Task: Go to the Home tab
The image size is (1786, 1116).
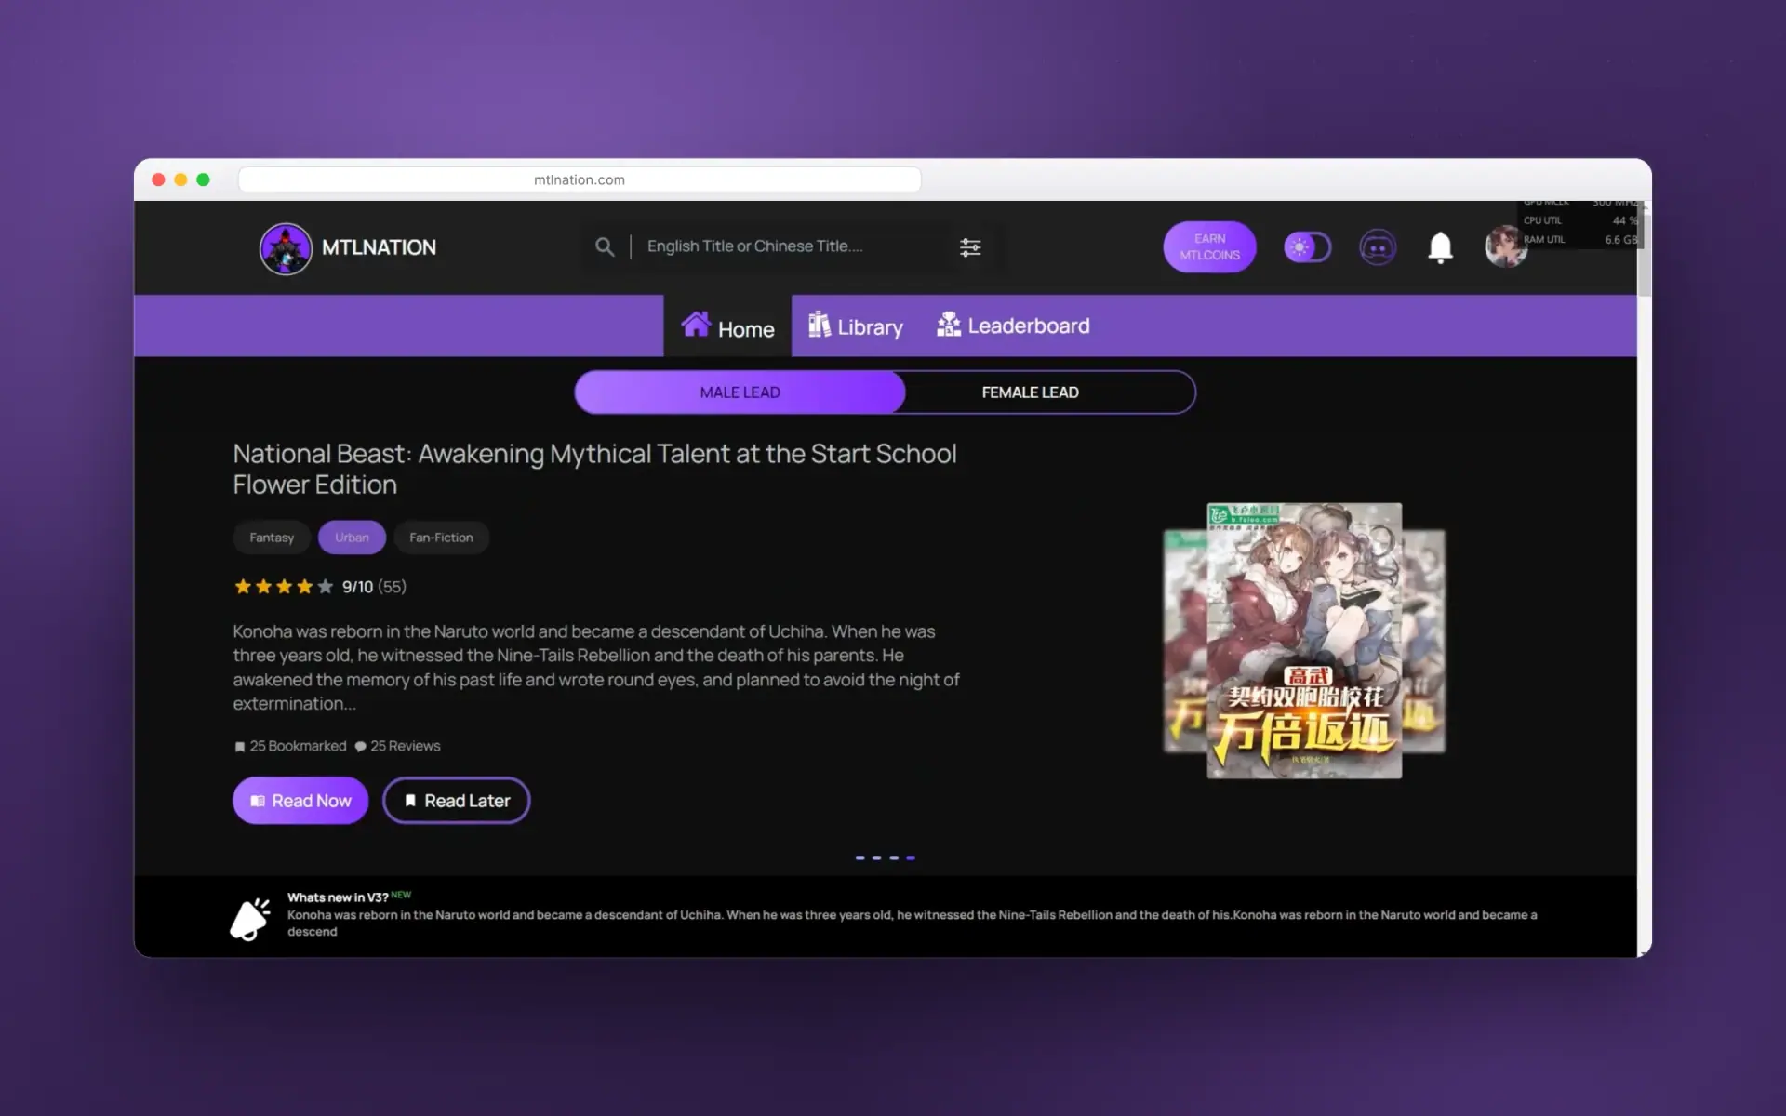Action: (727, 326)
